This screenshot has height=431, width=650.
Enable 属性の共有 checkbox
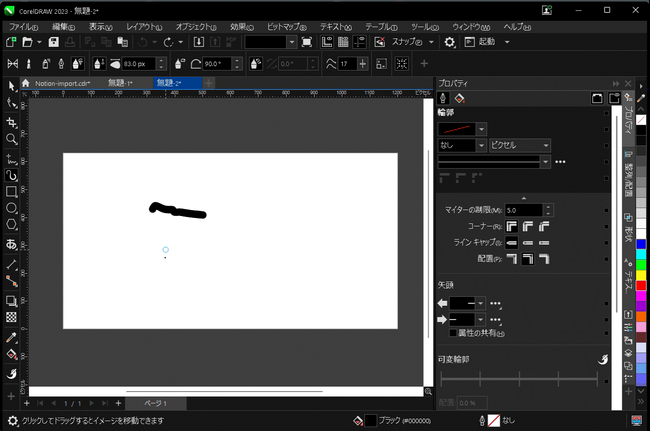point(453,333)
